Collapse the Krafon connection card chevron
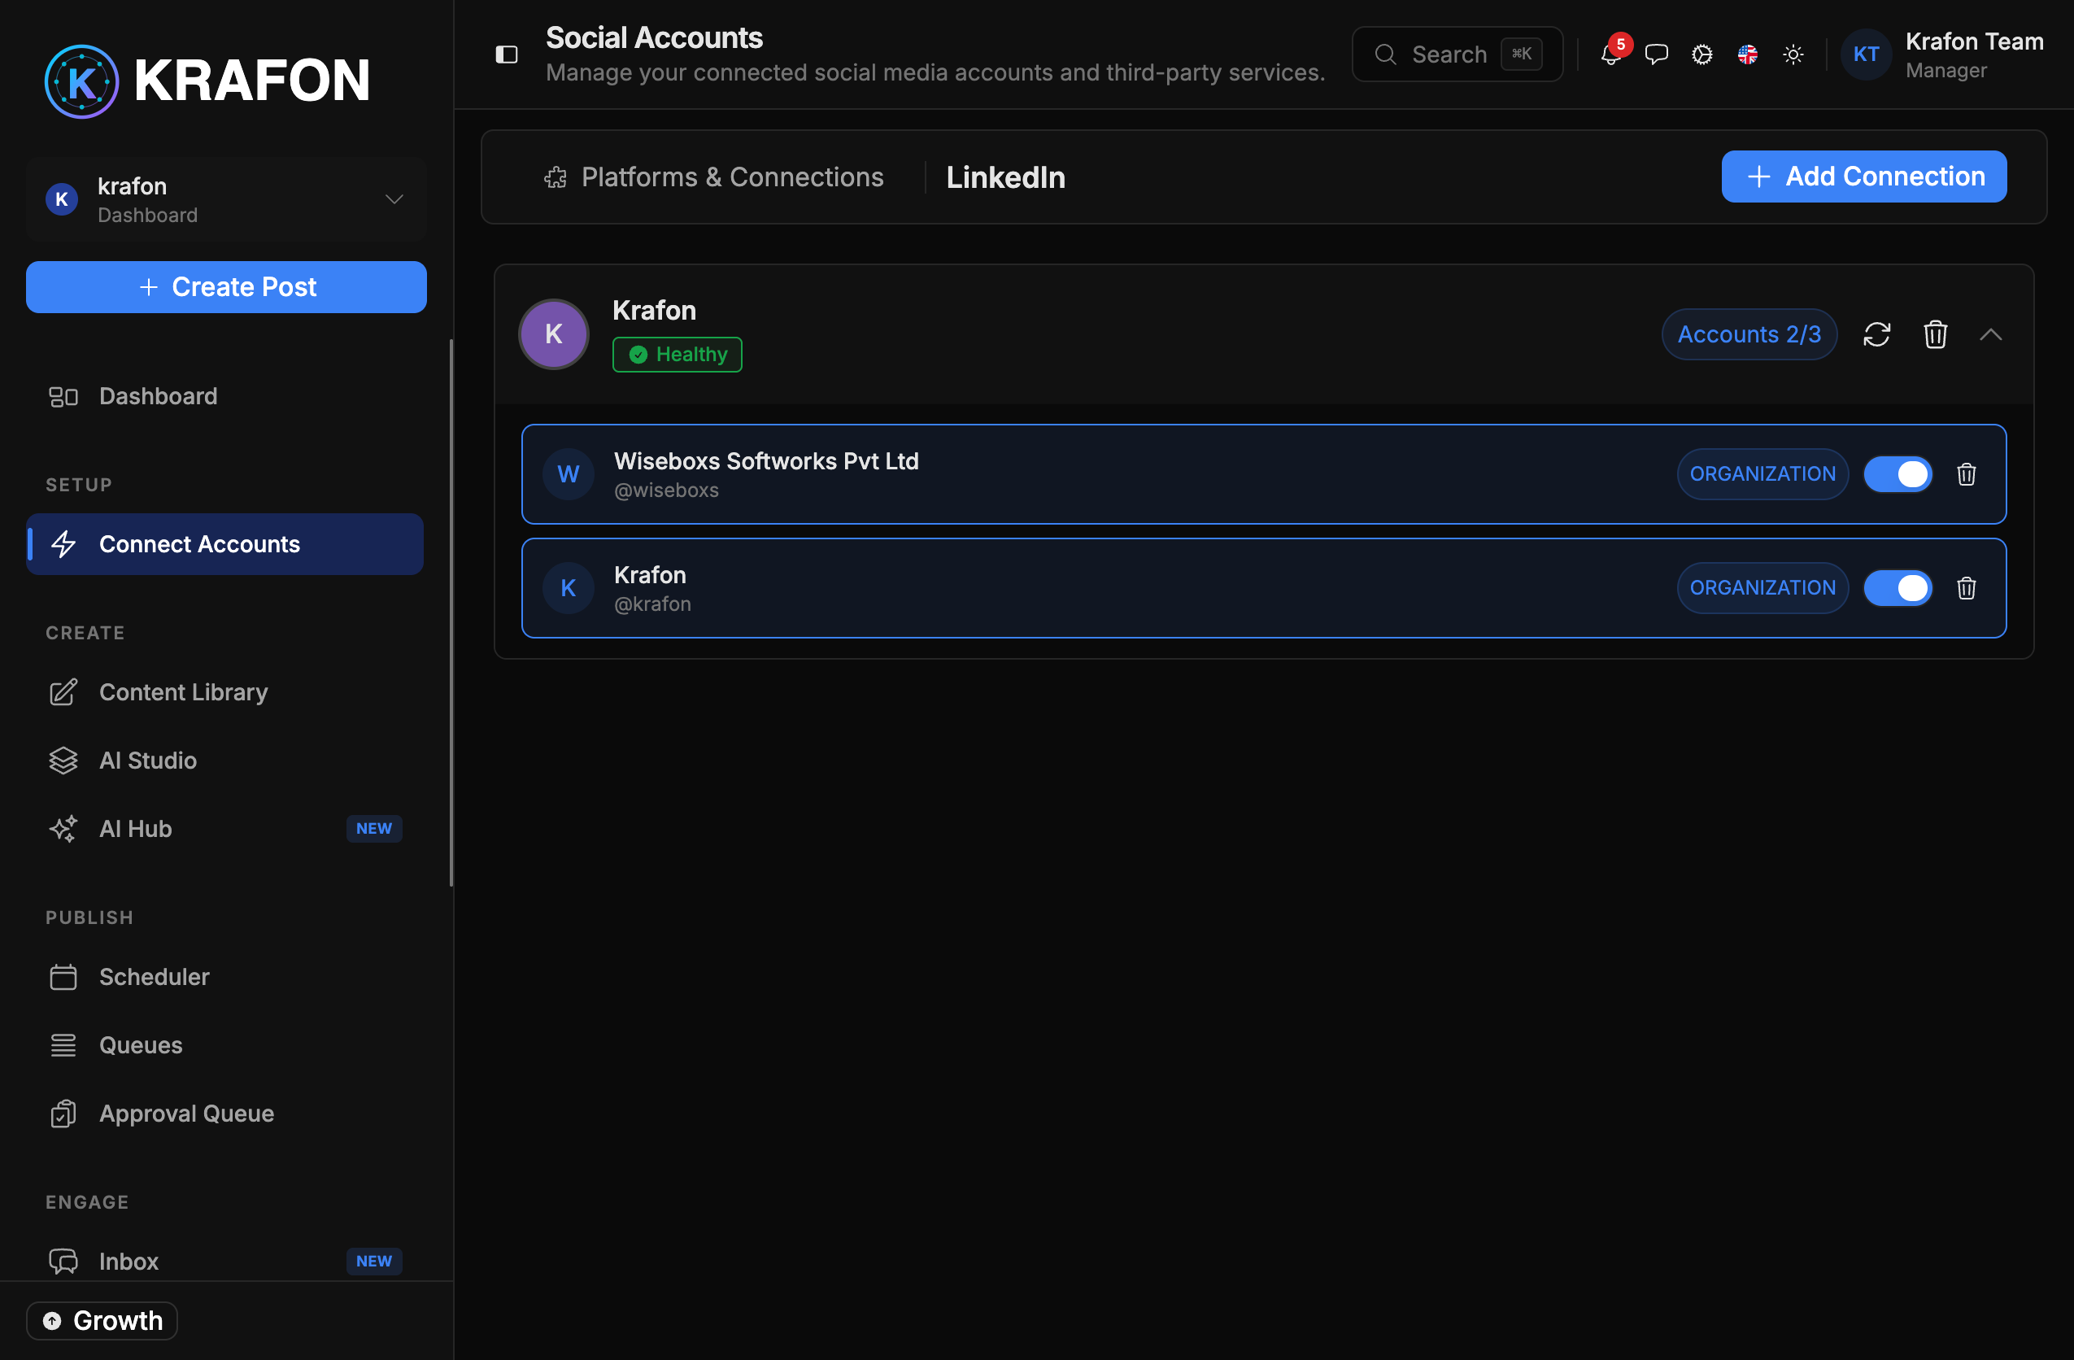This screenshot has width=2074, height=1360. pyautogui.click(x=1990, y=334)
